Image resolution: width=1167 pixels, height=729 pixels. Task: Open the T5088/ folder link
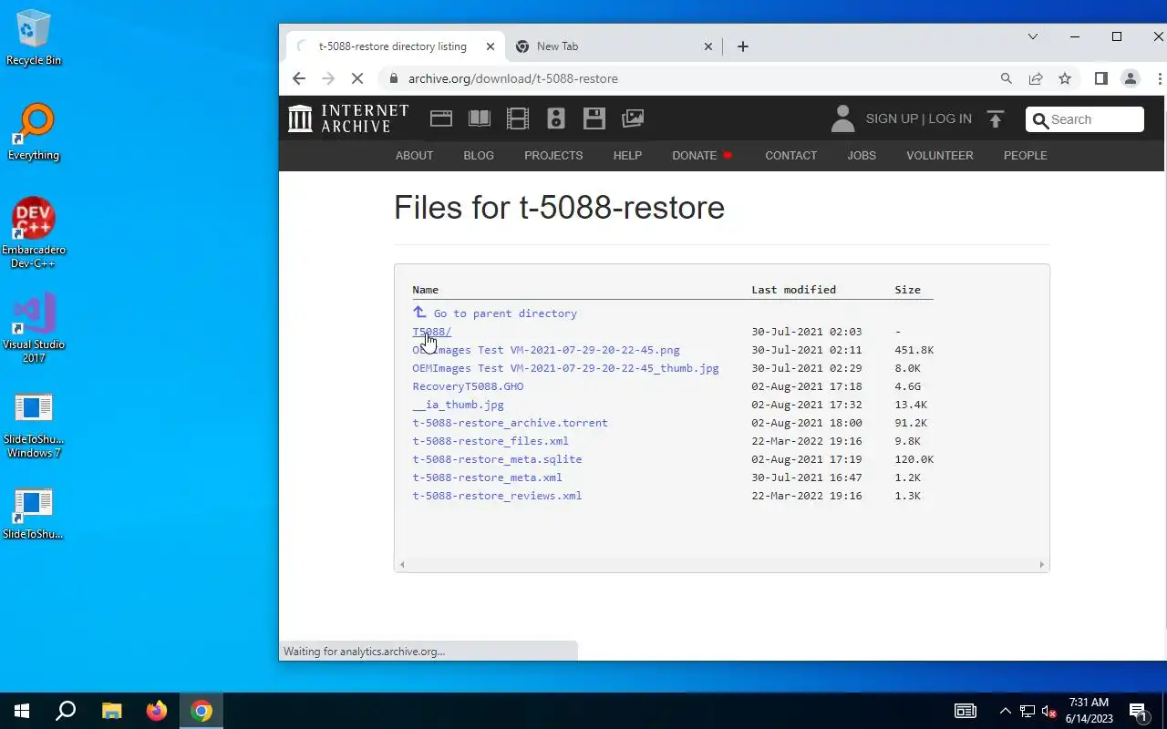pyautogui.click(x=431, y=332)
